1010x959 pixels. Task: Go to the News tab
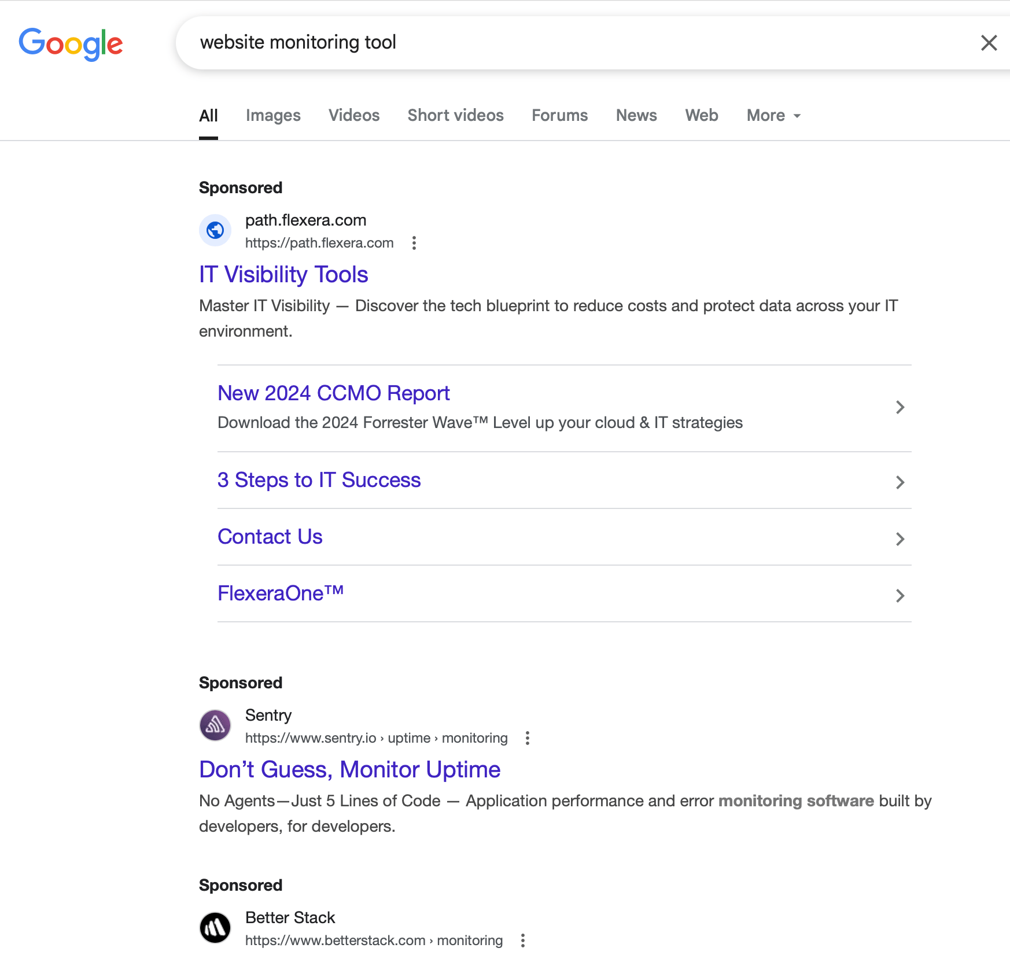[x=636, y=116]
